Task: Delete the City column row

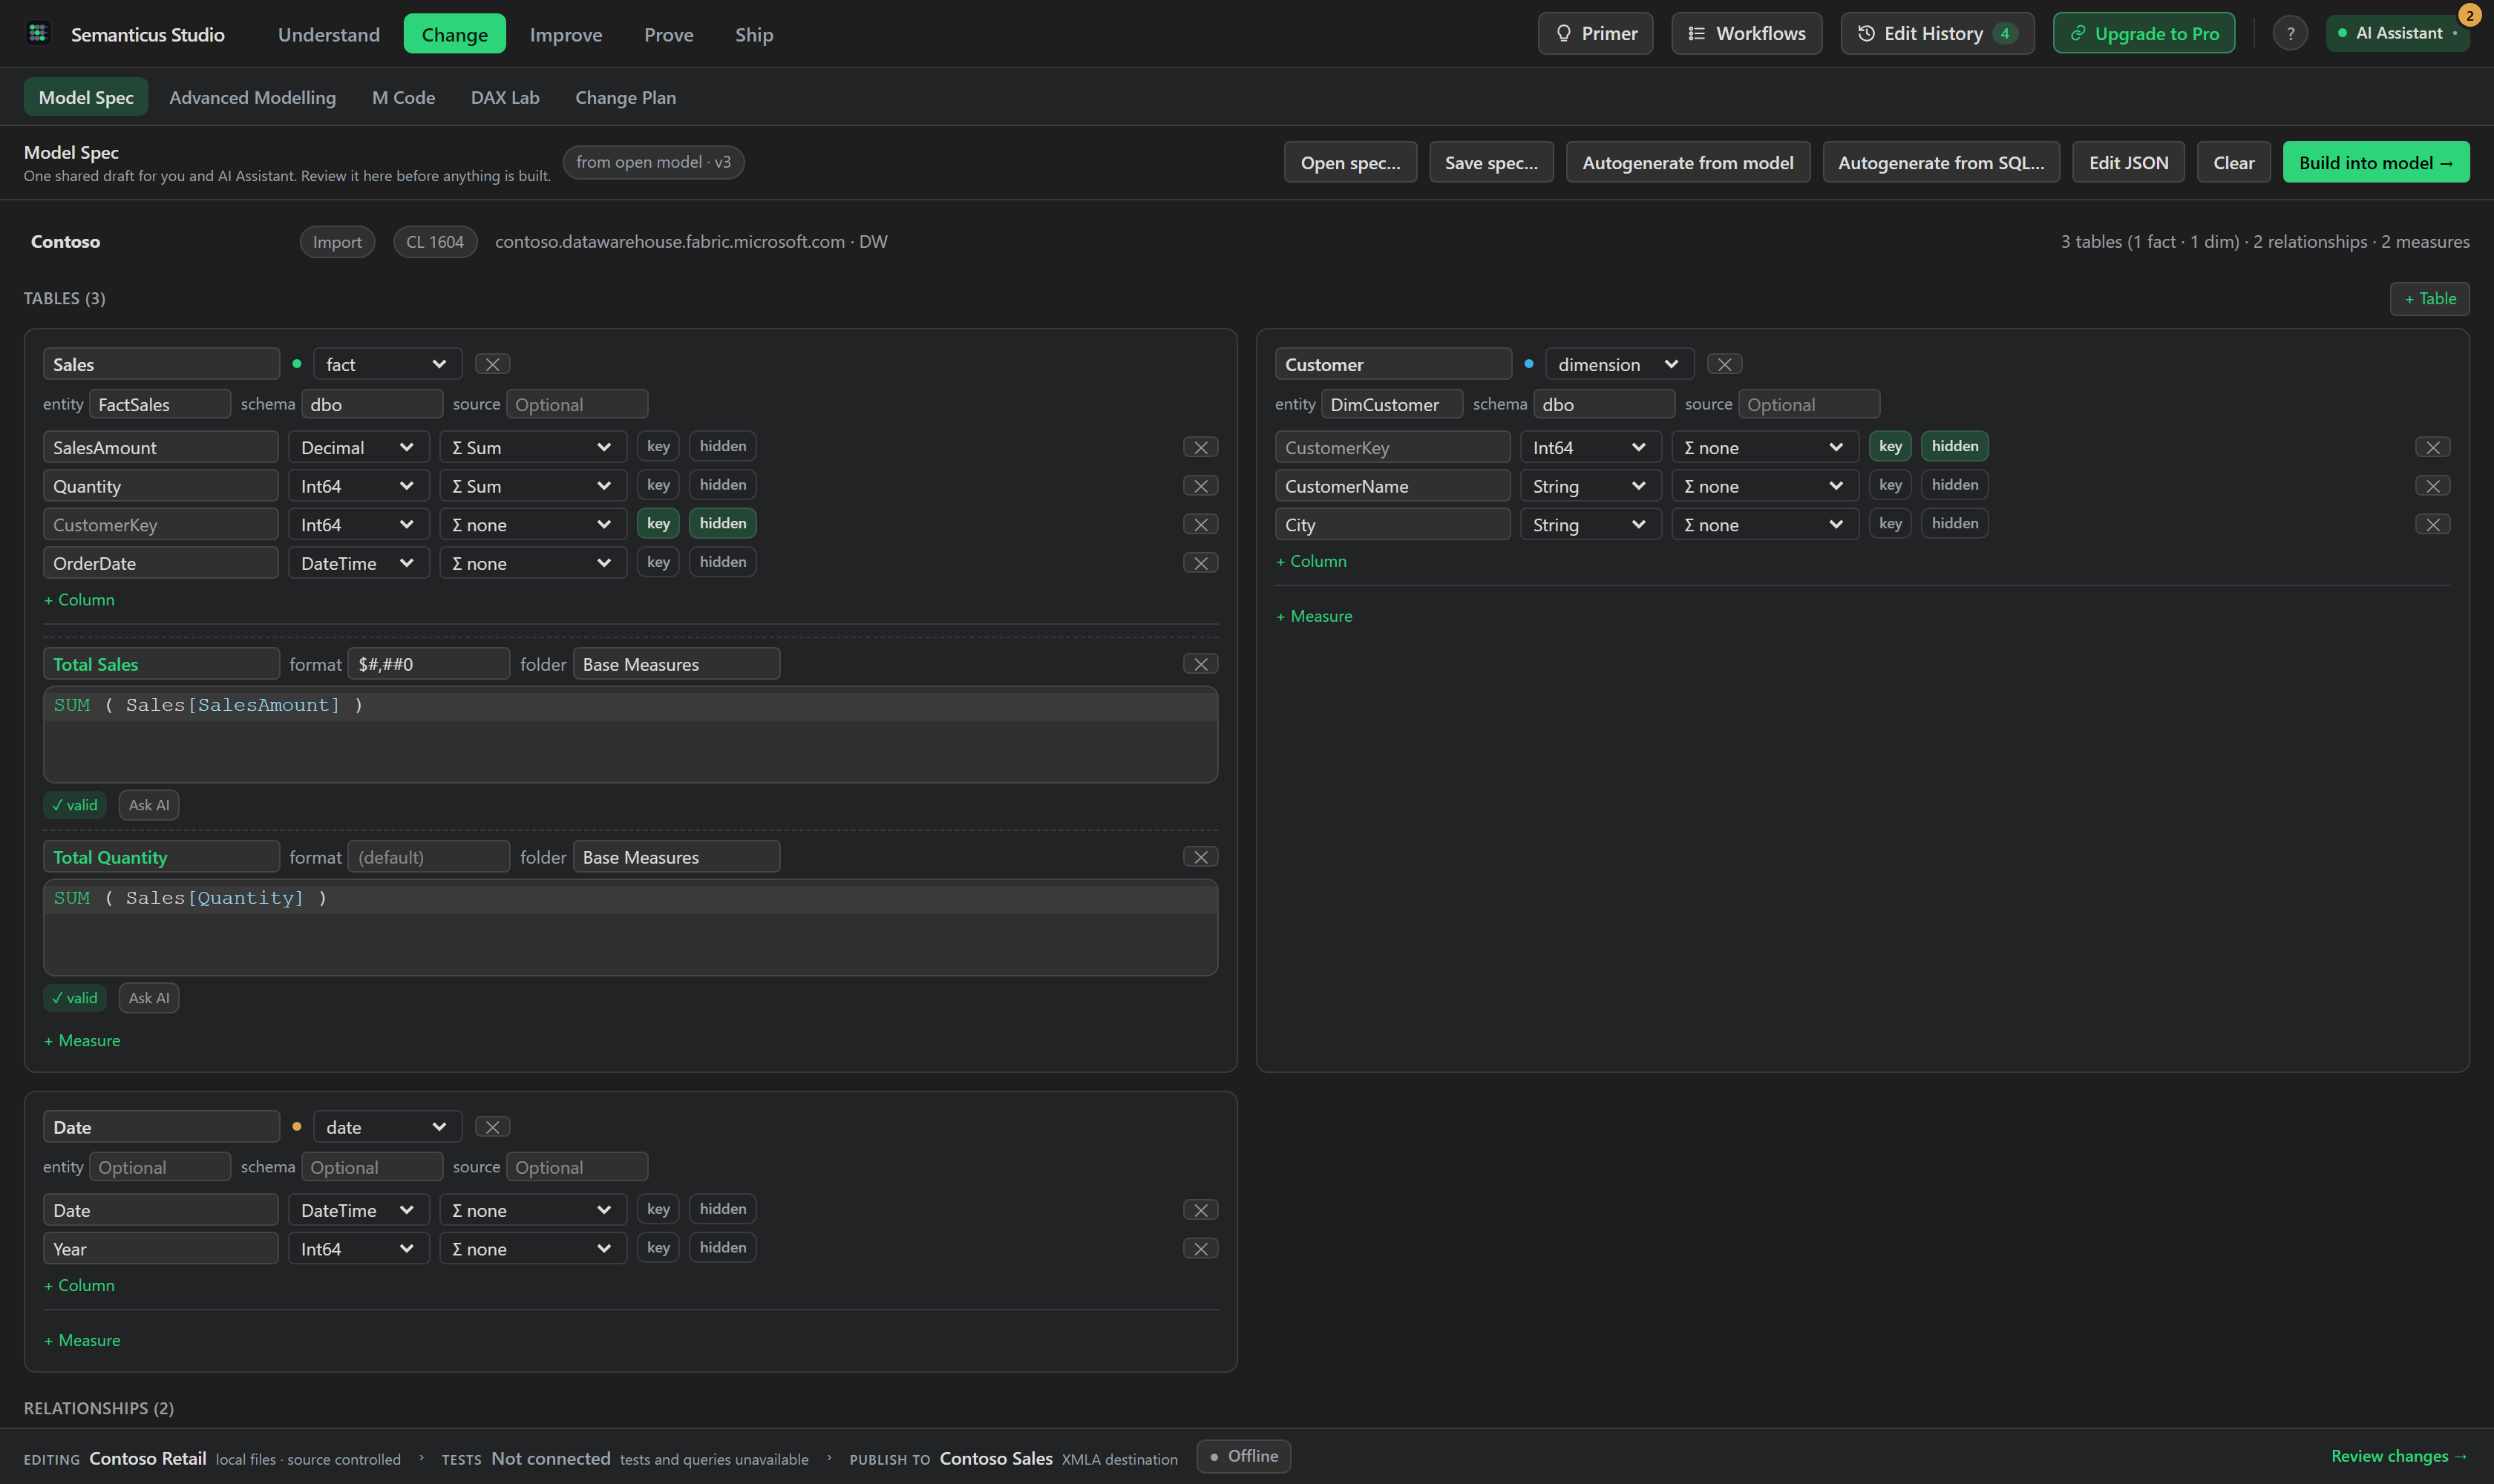Action: coord(2433,524)
